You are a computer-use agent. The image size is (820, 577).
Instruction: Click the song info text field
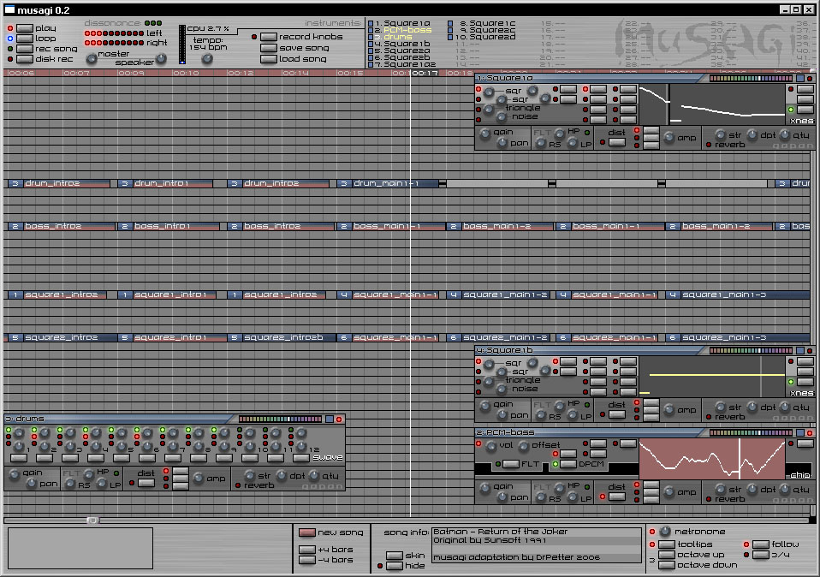tap(537, 544)
